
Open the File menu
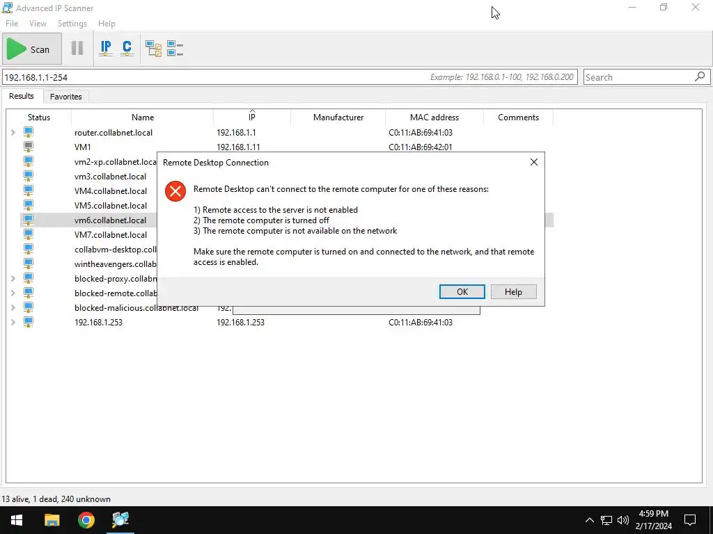point(12,23)
